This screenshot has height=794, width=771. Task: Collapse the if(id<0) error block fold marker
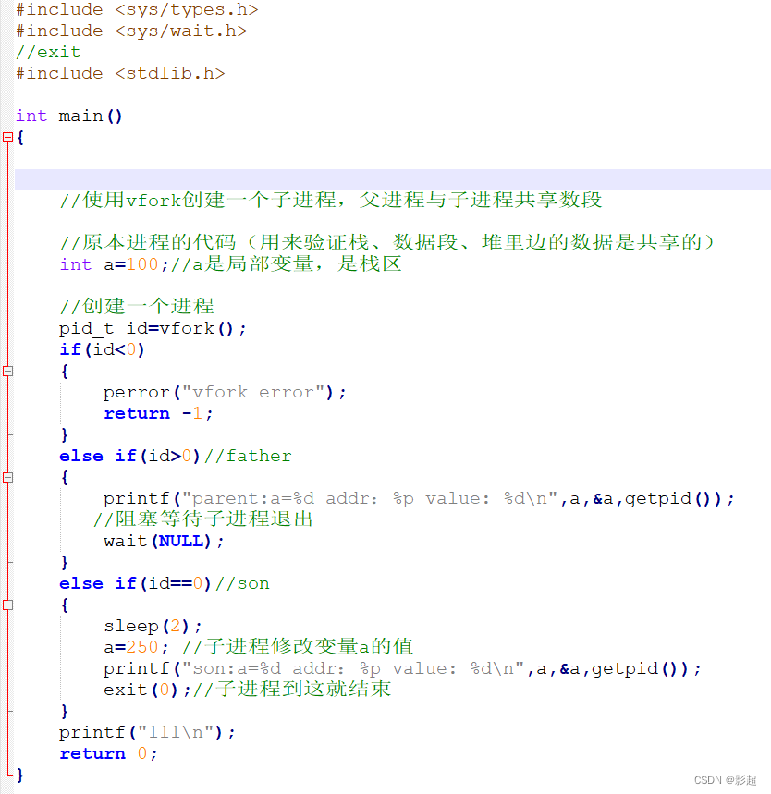click(7, 370)
